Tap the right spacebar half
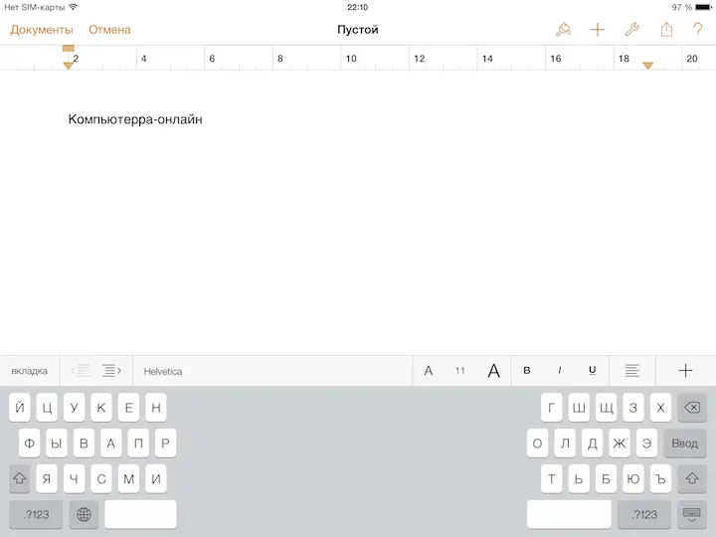The width and height of the screenshot is (716, 537). coord(569,514)
